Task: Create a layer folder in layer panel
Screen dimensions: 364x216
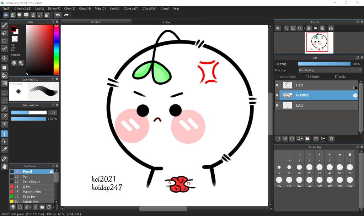Action: [x=307, y=138]
